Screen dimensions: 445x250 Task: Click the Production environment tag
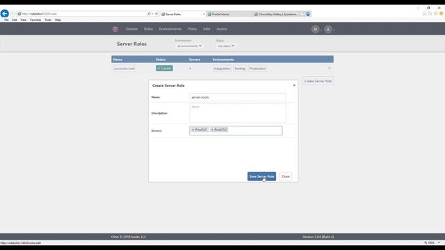coord(257,69)
